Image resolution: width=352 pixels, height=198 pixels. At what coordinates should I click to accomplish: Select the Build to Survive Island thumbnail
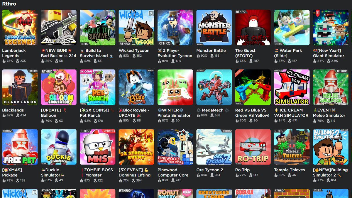tap(98, 28)
